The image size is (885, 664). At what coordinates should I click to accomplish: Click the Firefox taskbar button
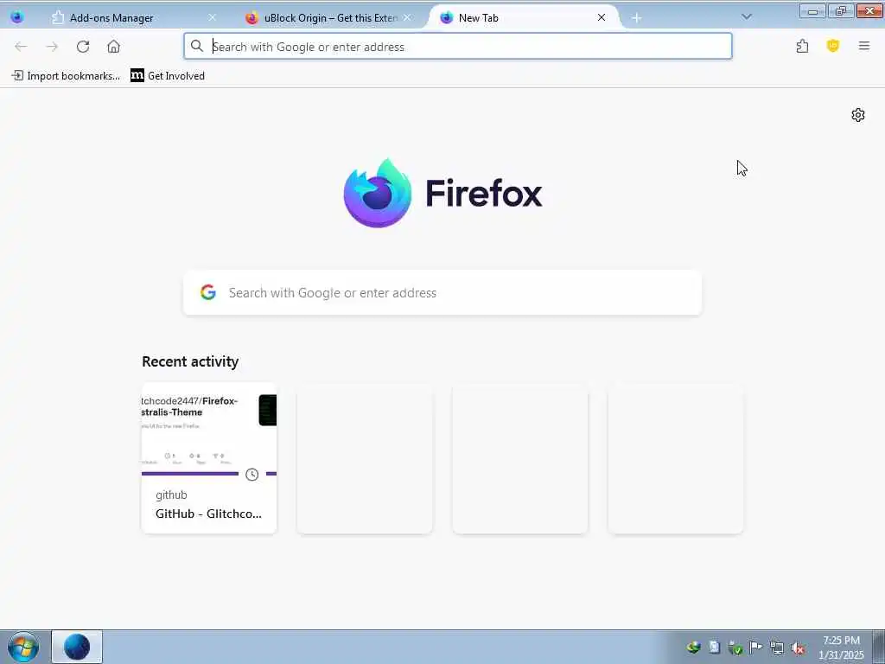(77, 647)
